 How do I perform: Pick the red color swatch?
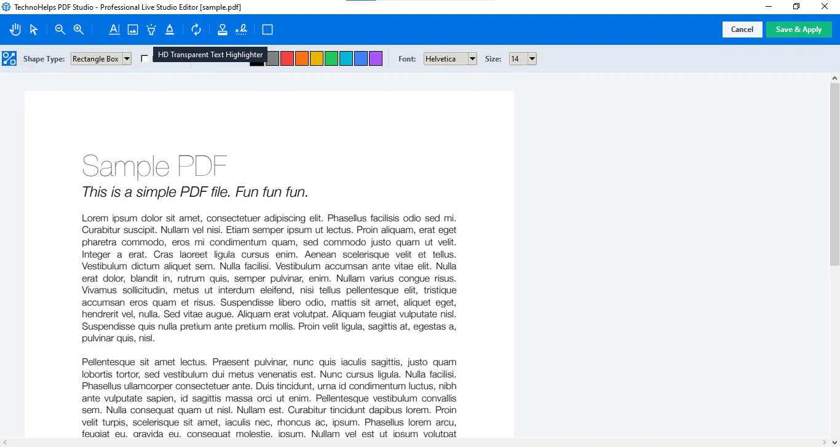point(287,58)
